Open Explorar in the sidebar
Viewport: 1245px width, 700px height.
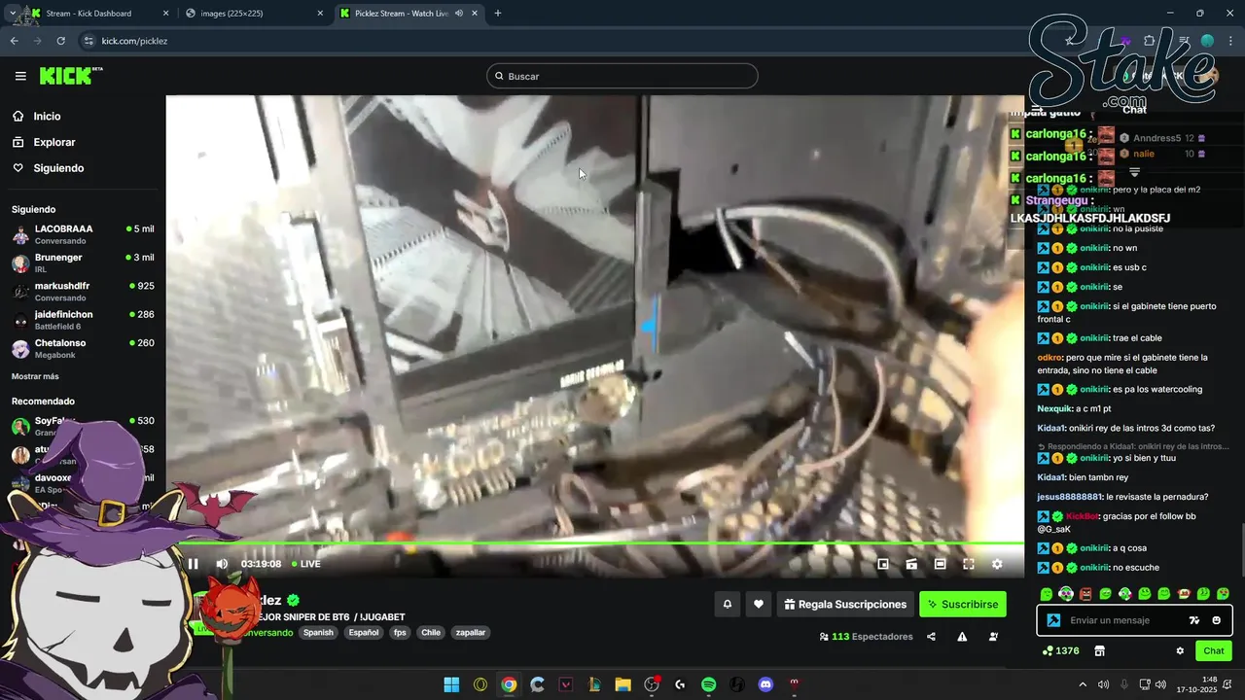[x=53, y=142]
